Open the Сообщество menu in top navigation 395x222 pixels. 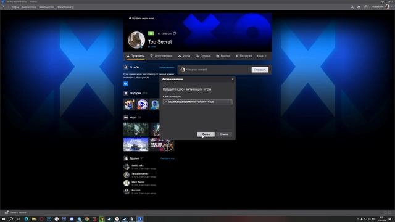pos(47,7)
